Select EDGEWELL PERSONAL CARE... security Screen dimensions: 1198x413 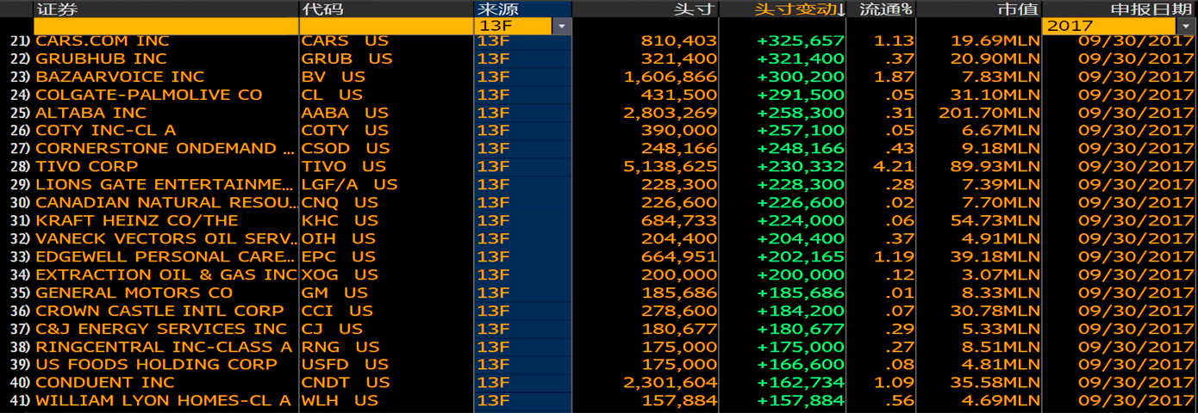click(165, 256)
